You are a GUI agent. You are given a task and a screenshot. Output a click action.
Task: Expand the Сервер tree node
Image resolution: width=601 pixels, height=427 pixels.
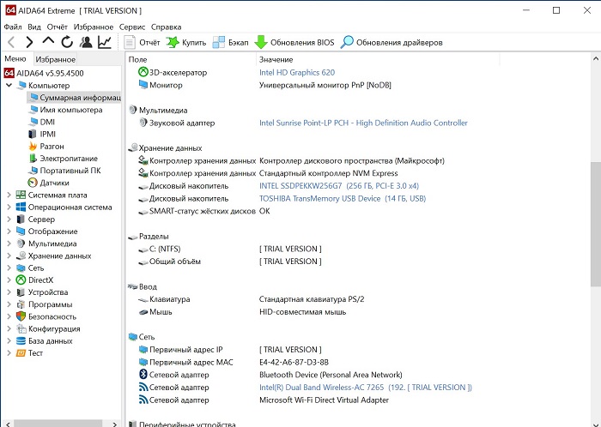click(x=9, y=220)
